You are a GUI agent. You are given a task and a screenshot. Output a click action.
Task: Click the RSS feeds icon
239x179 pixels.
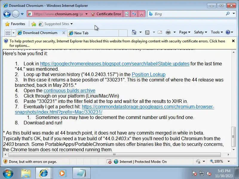coord(147,33)
